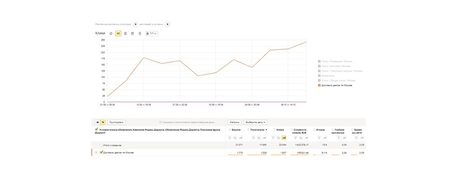Image resolution: width=456 pixels, height=173 pixels.
Task: Click the filter icon under Визиты
Action: tap(230, 138)
